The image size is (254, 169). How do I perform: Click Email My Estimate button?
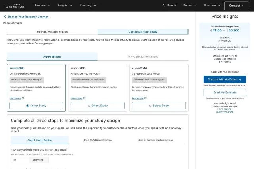[225, 92]
